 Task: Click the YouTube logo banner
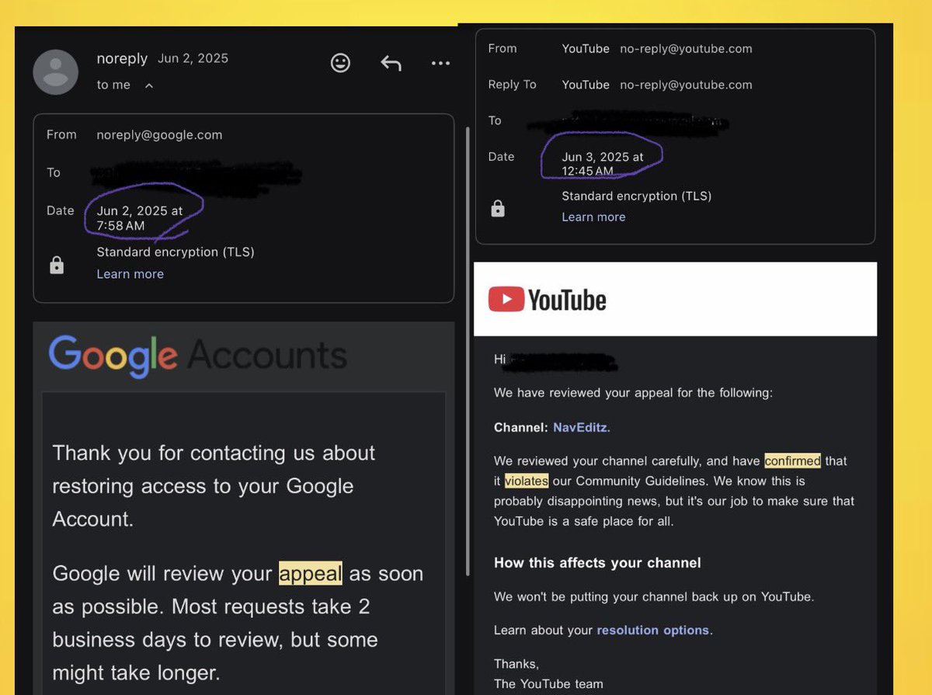pyautogui.click(x=675, y=299)
